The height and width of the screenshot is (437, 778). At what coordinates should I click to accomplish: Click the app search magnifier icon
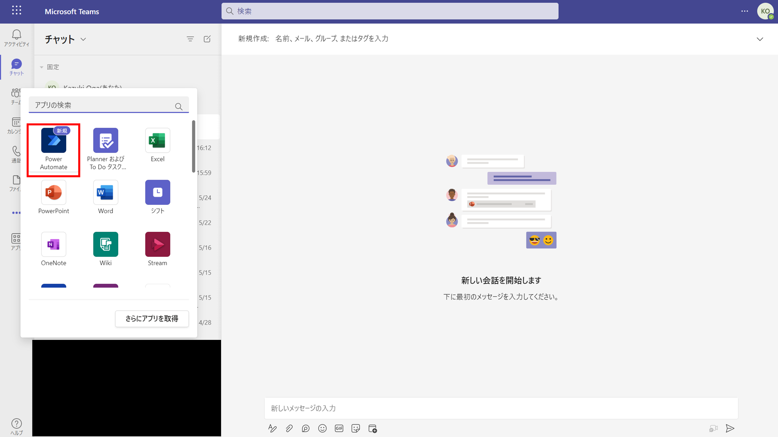tap(179, 106)
